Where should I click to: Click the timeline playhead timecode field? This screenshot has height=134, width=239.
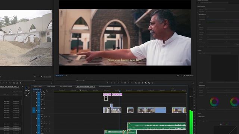pyautogui.click(x=37, y=89)
